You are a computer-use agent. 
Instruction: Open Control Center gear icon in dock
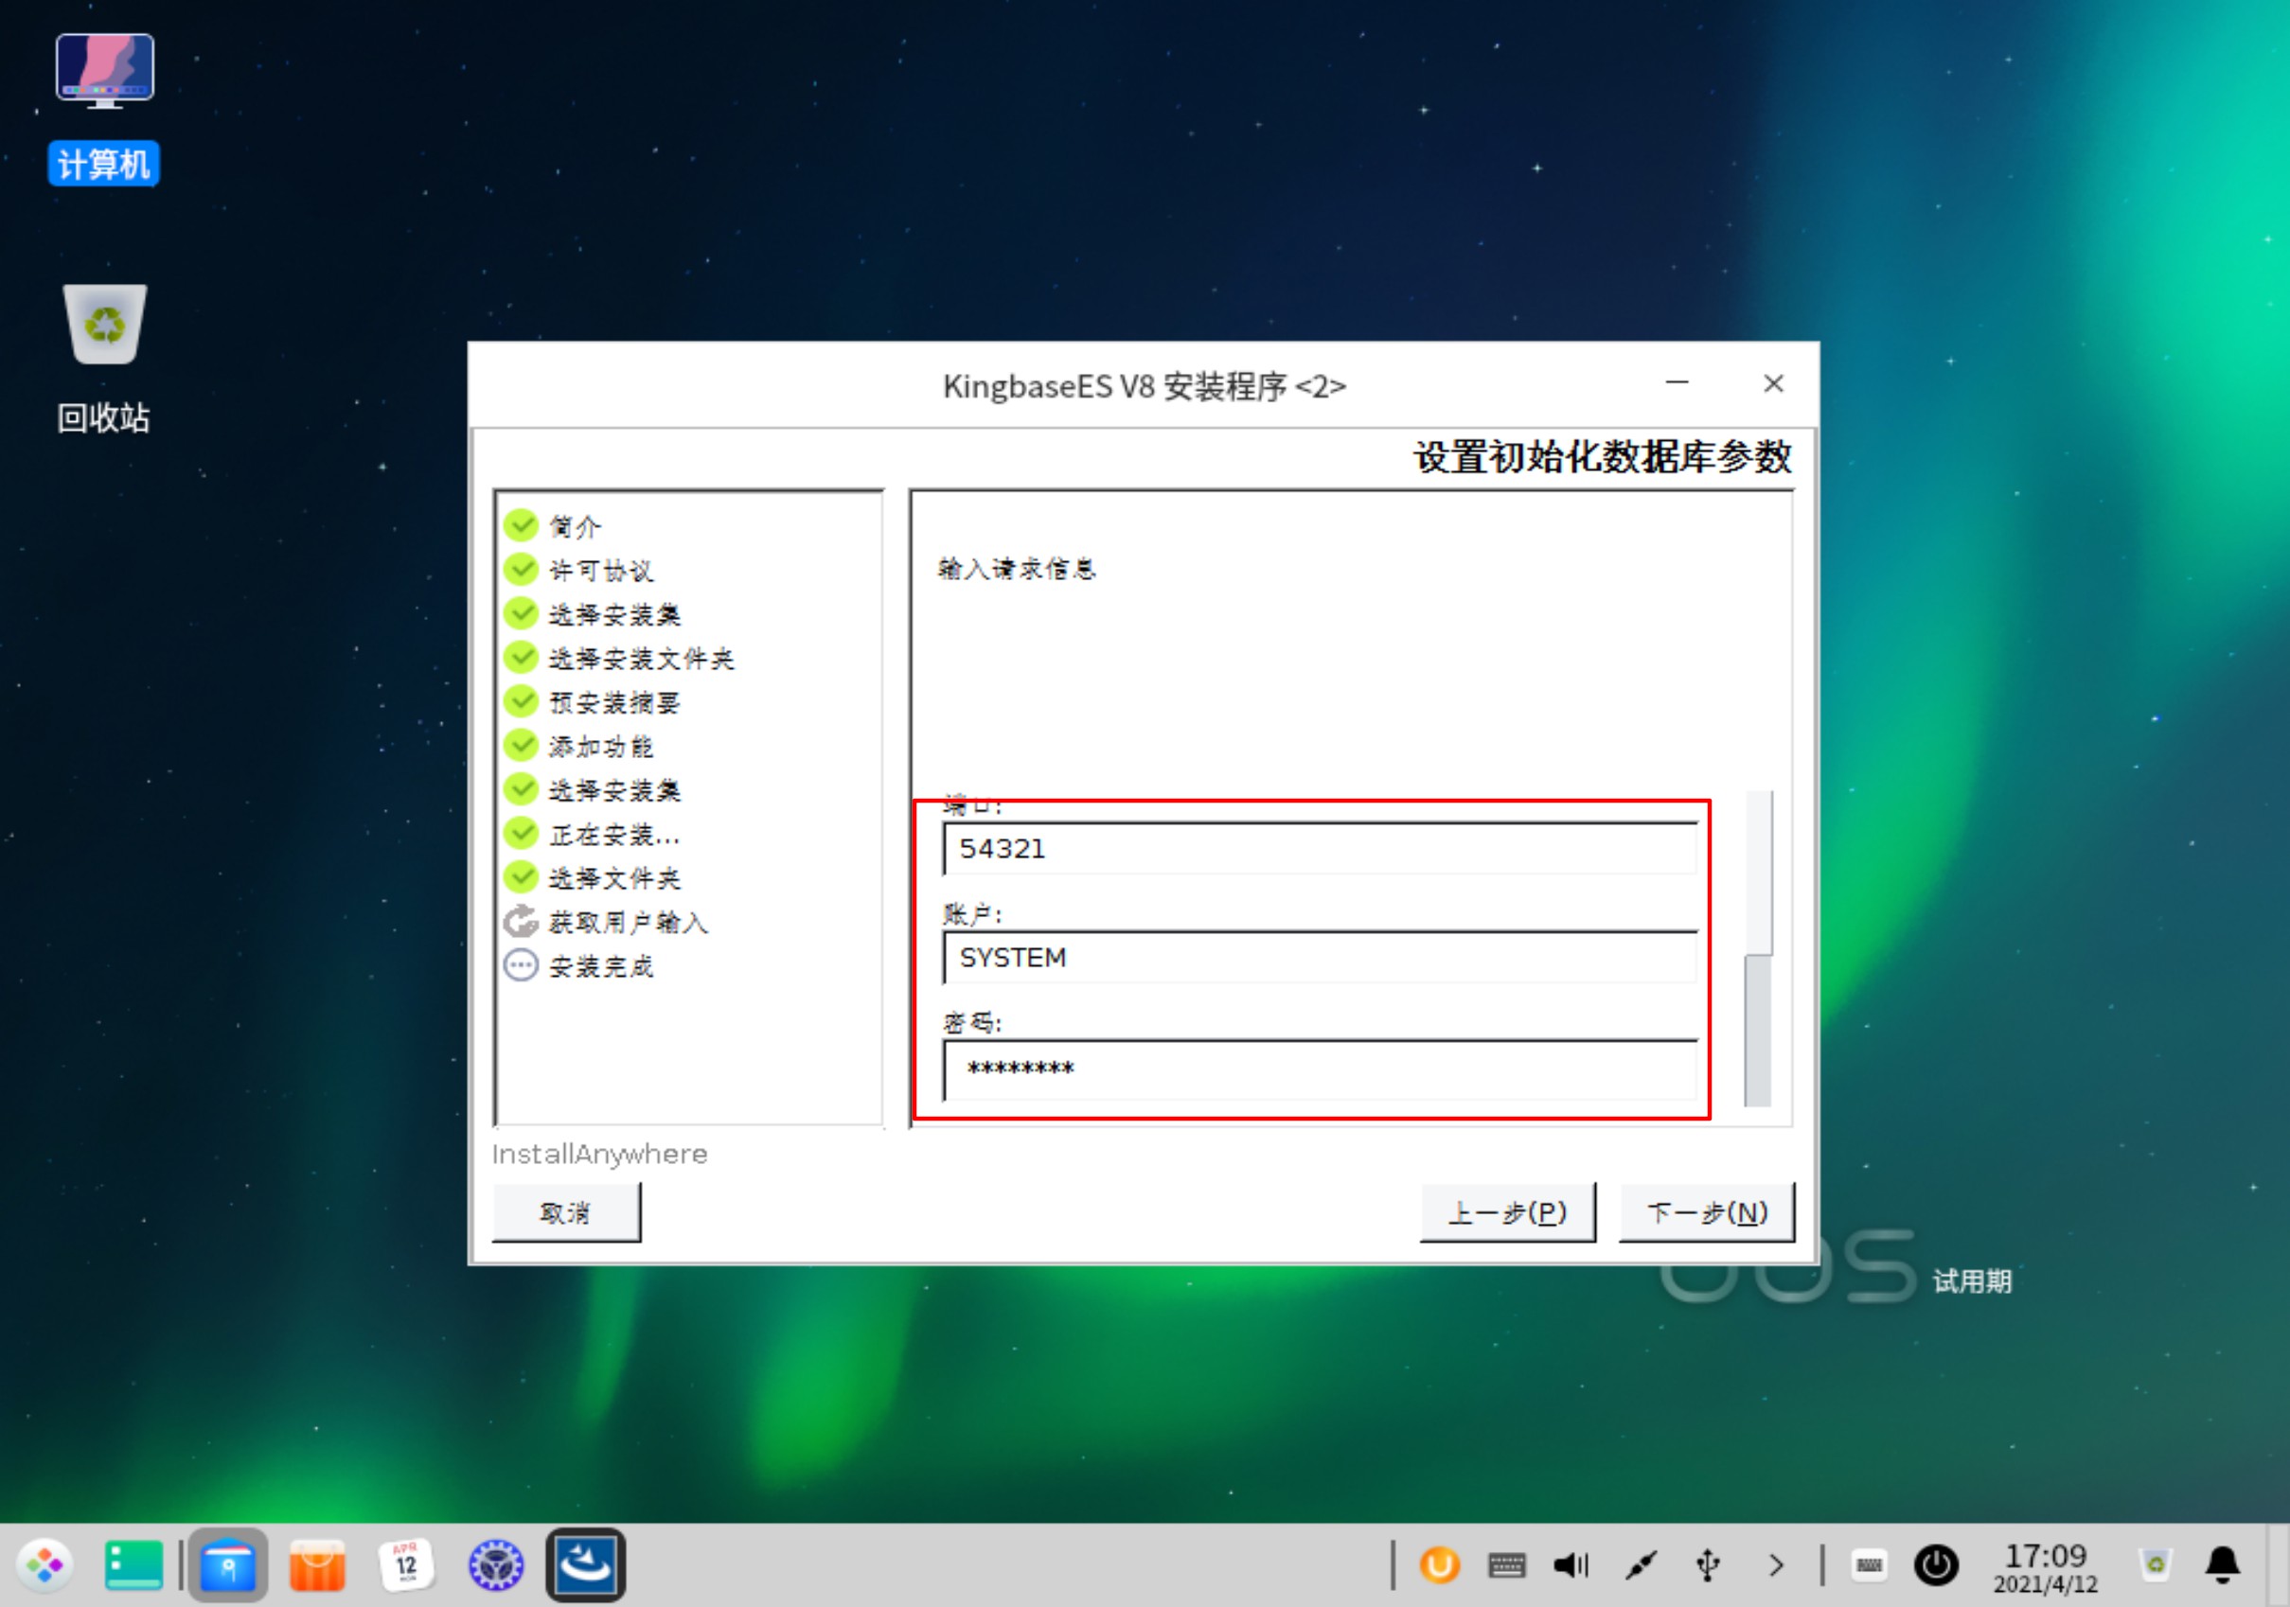pyautogui.click(x=496, y=1565)
